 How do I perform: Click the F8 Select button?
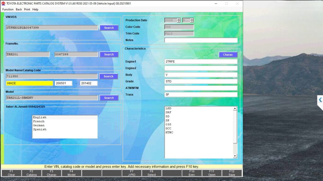(152, 173)
